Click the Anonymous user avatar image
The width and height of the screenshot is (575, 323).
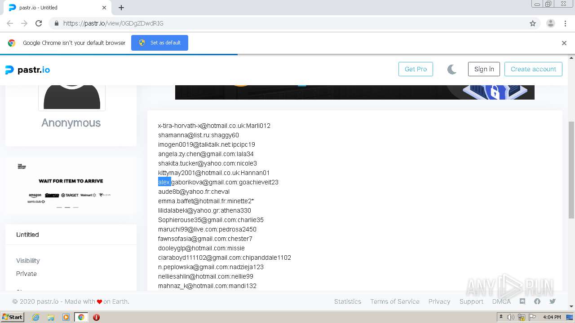coord(72,97)
